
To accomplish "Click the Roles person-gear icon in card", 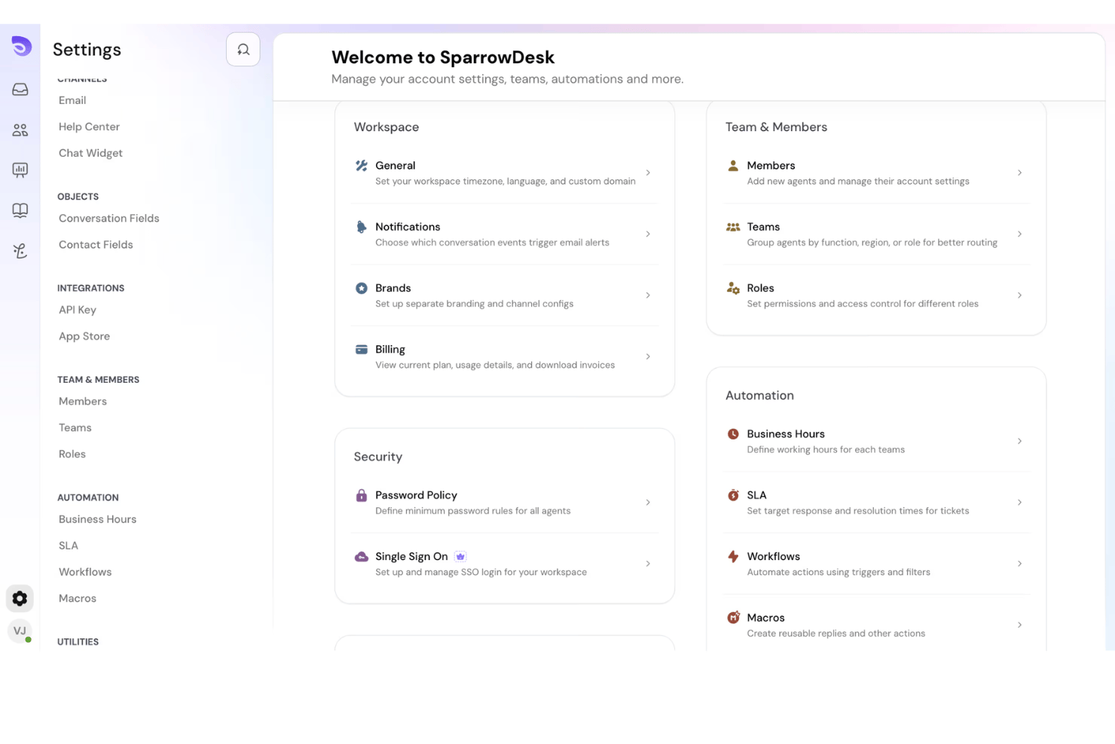I will click(733, 288).
